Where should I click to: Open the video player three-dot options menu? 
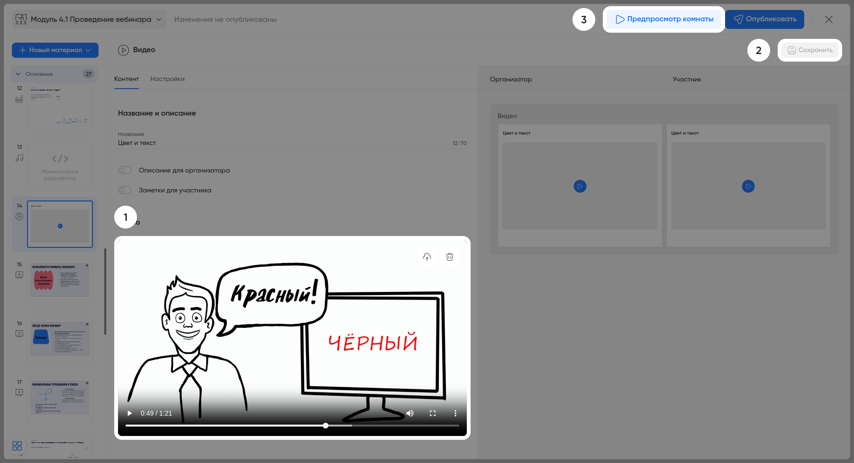pos(455,413)
